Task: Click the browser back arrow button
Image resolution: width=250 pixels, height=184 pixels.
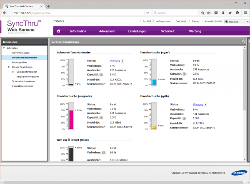Action: click(x=4, y=13)
